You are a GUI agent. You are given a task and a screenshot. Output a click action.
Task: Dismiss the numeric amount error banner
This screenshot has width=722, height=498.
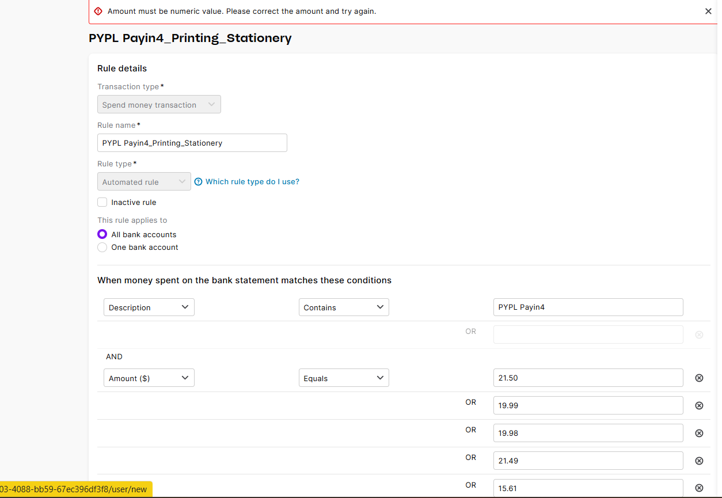708,12
